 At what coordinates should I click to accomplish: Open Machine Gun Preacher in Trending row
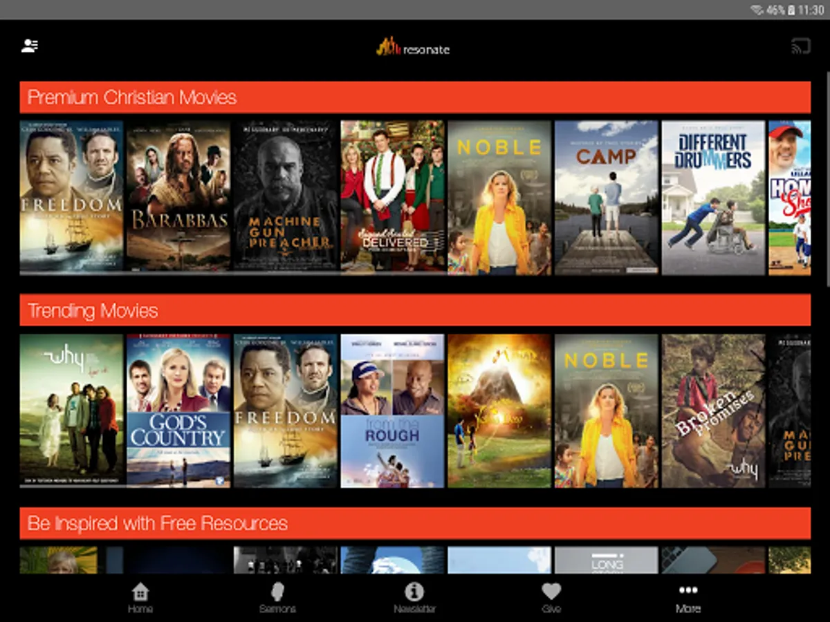click(x=790, y=411)
